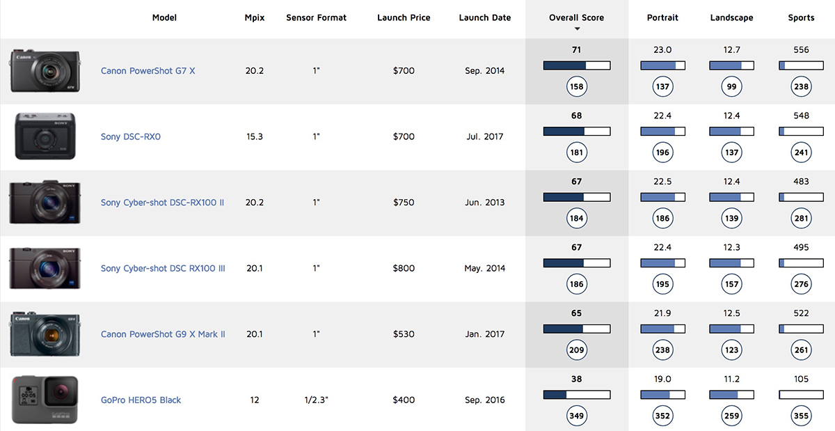Click the Mpix column header
The width and height of the screenshot is (835, 431).
255,17
